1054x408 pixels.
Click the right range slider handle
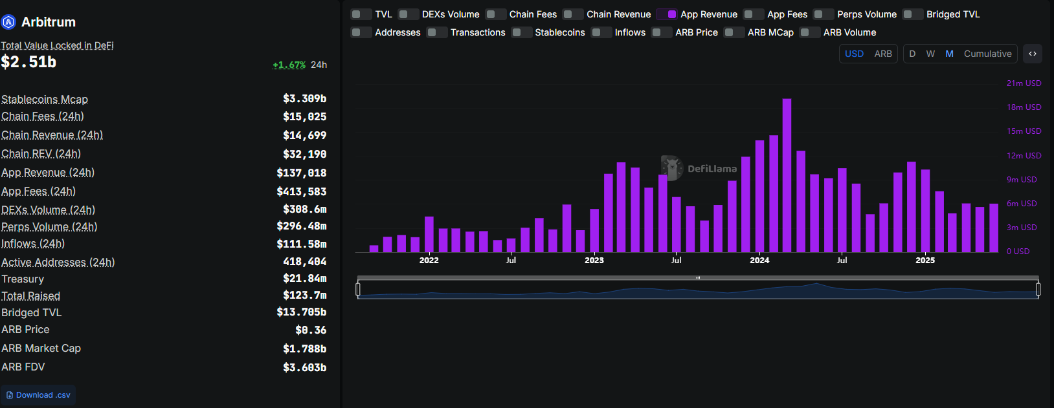(1038, 289)
